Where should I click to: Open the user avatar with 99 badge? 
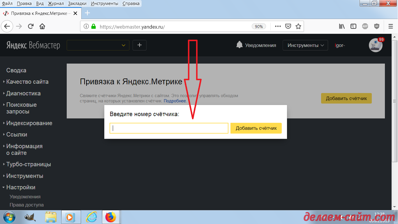pyautogui.click(x=376, y=45)
